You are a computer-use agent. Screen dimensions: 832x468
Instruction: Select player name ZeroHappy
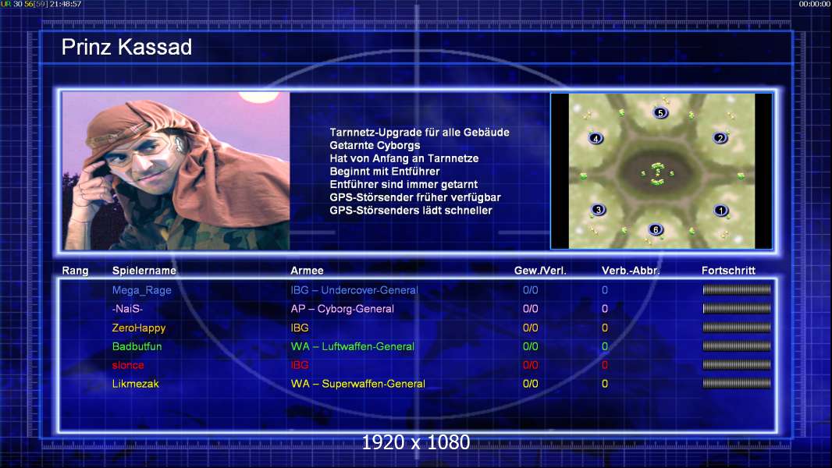[x=138, y=328]
